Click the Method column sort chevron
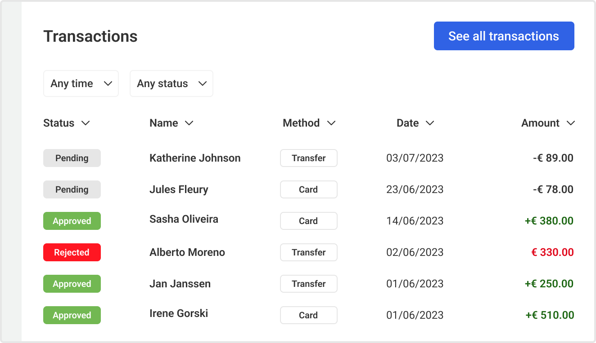 pos(331,123)
